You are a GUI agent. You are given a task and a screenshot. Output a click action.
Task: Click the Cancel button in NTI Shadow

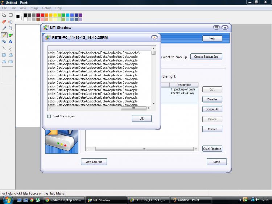click(212, 129)
